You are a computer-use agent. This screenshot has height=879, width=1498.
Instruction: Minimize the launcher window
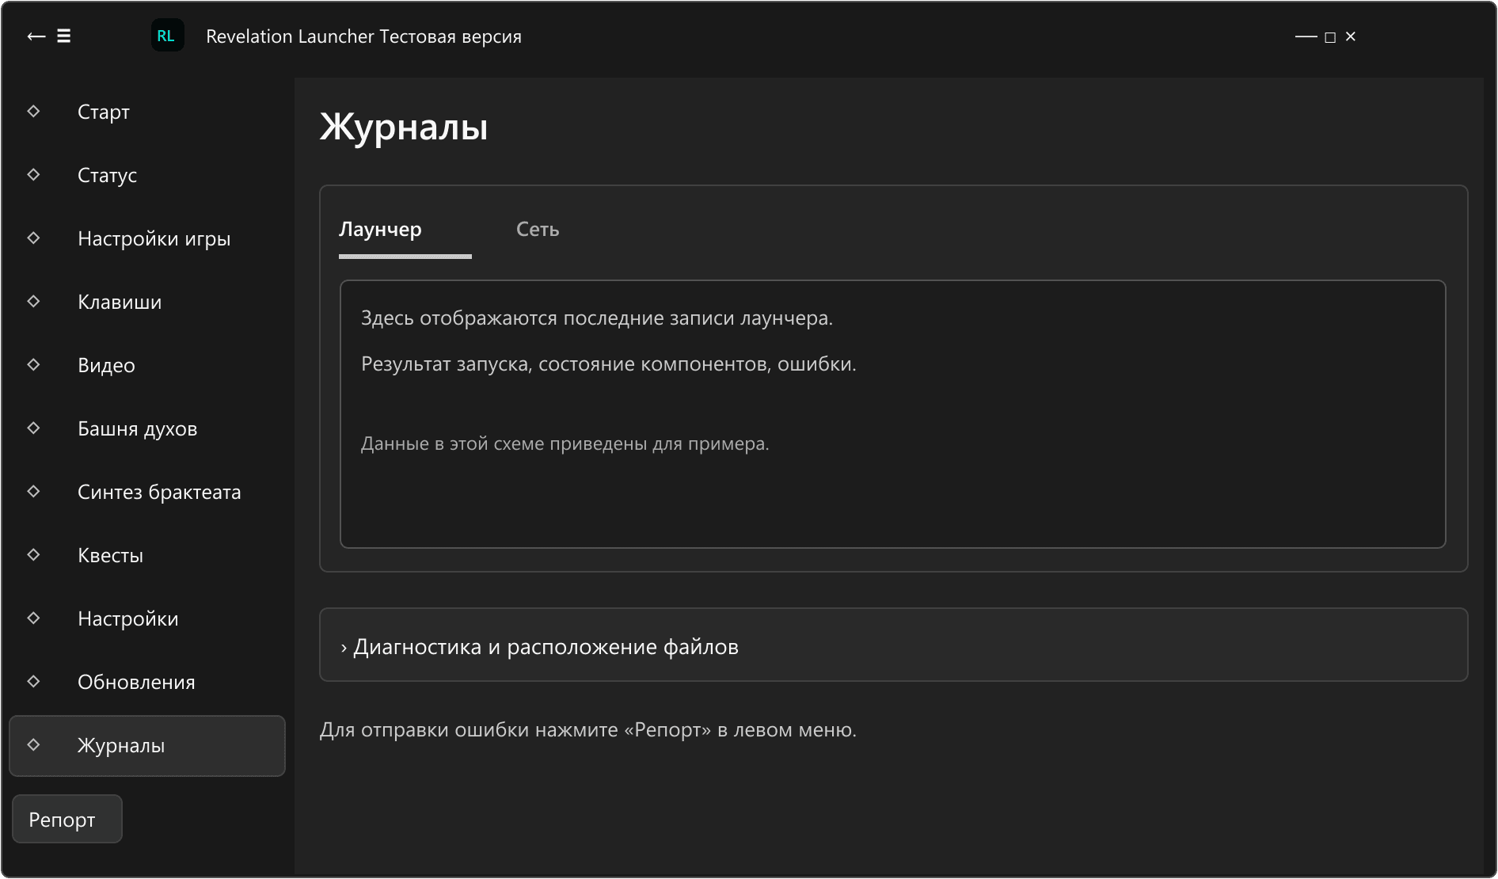tap(1306, 37)
